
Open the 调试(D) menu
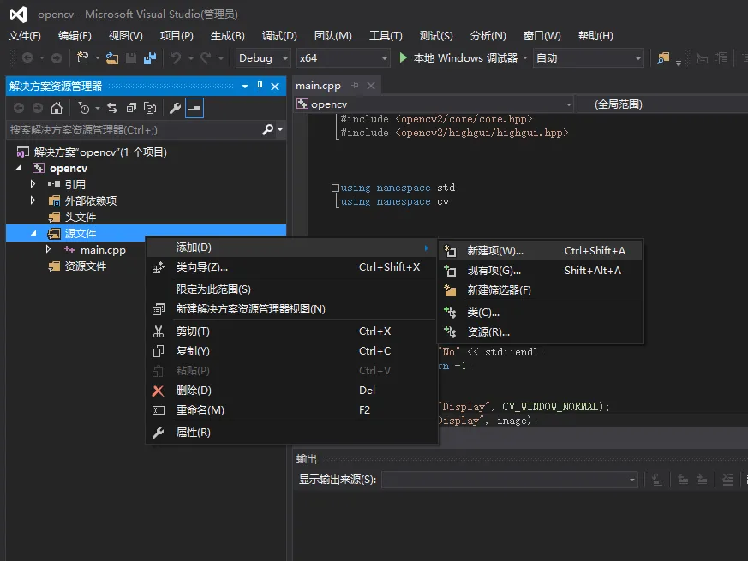(x=279, y=36)
